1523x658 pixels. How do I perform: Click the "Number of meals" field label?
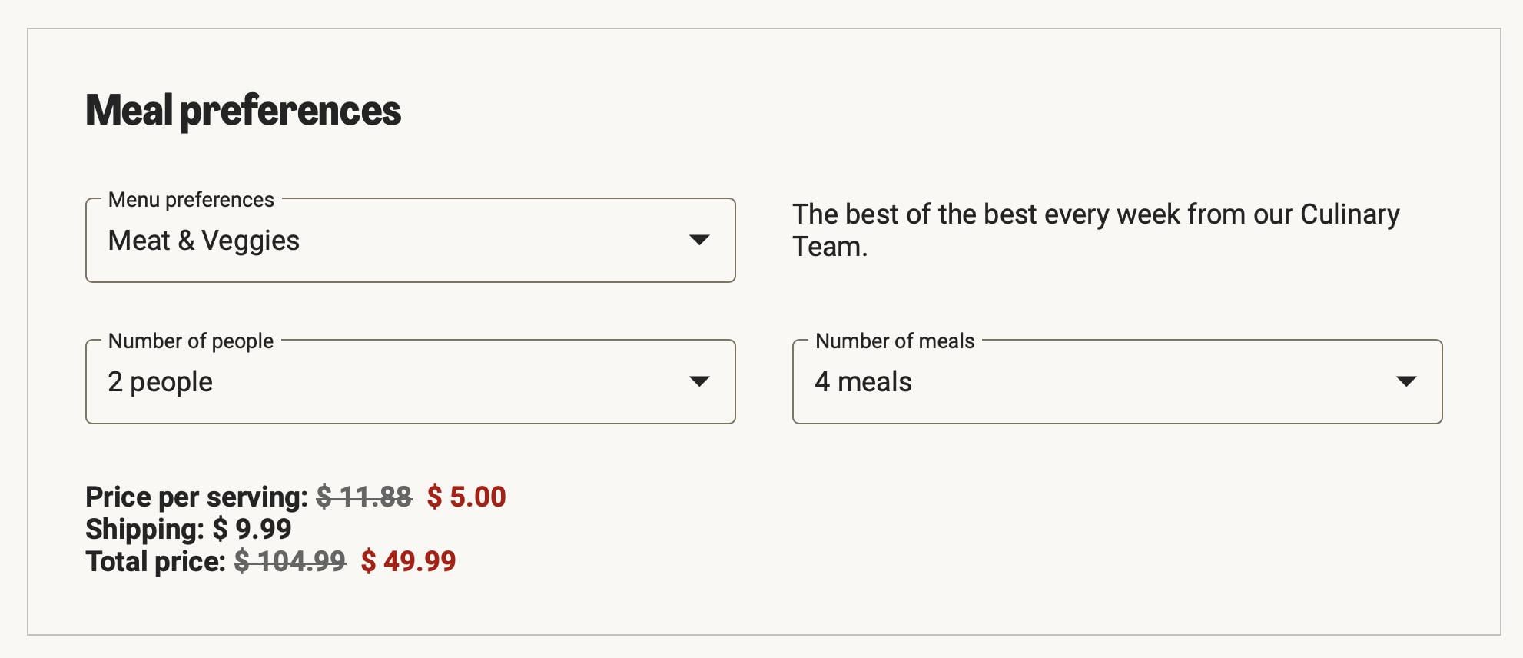coord(894,341)
